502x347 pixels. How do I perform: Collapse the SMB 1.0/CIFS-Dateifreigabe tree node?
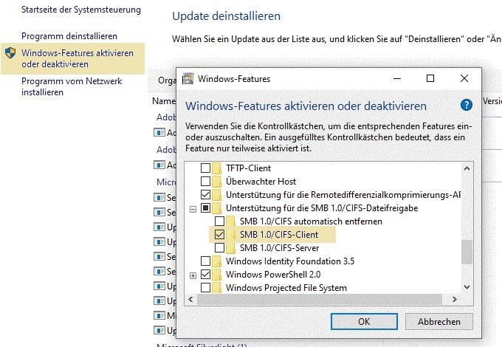(x=193, y=208)
